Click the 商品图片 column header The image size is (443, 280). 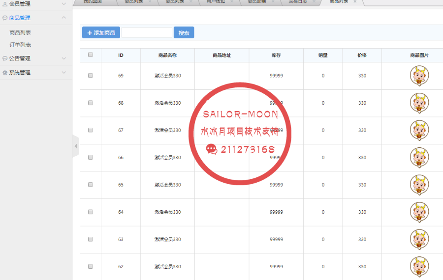pos(419,56)
